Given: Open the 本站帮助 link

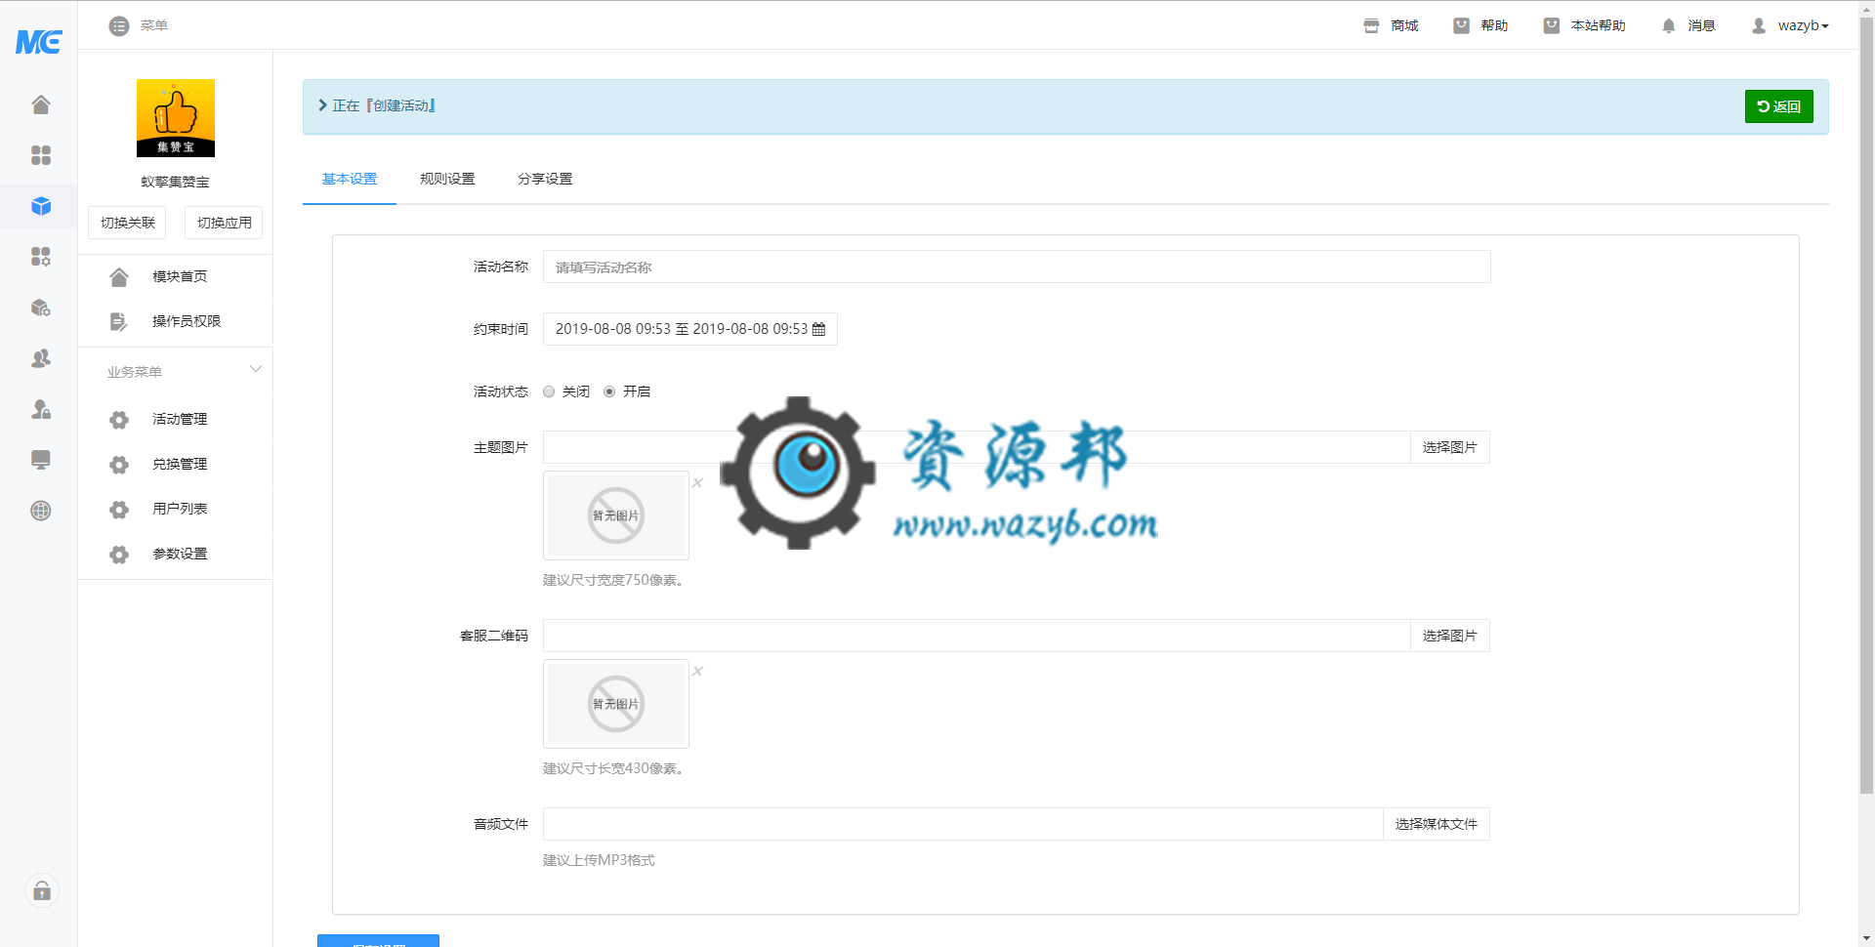Looking at the screenshot, I should point(1584,25).
